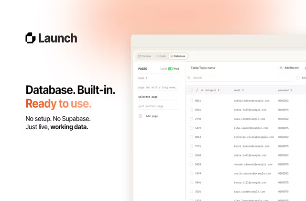Select 'selected page' in Pages list
306x201 pixels.
[x=148, y=97]
